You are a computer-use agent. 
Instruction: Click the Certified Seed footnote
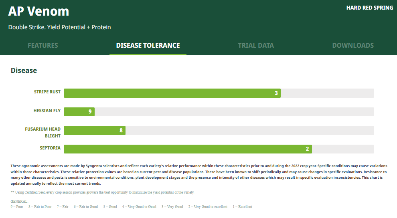103,192
